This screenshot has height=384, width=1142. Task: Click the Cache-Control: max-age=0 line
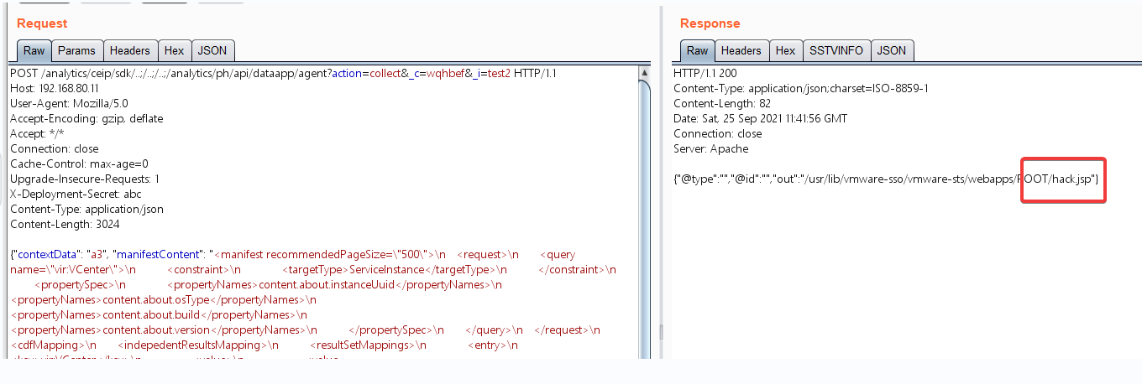click(79, 164)
